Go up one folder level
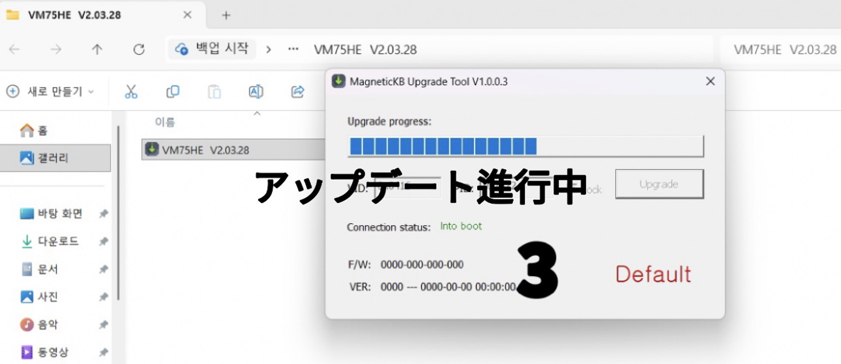The image size is (841, 364). [x=97, y=49]
